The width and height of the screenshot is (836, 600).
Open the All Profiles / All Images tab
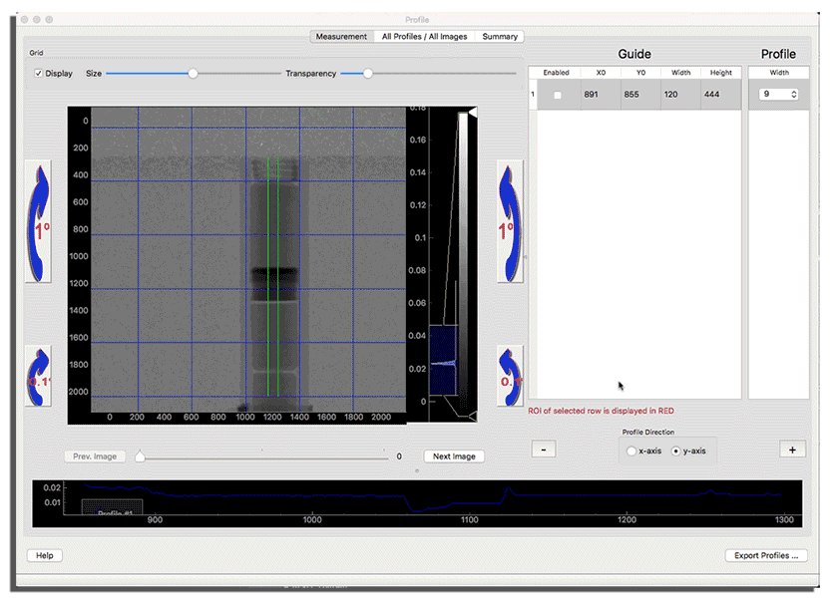(x=424, y=37)
